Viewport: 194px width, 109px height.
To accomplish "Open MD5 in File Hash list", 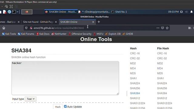I will pos(160,73).
